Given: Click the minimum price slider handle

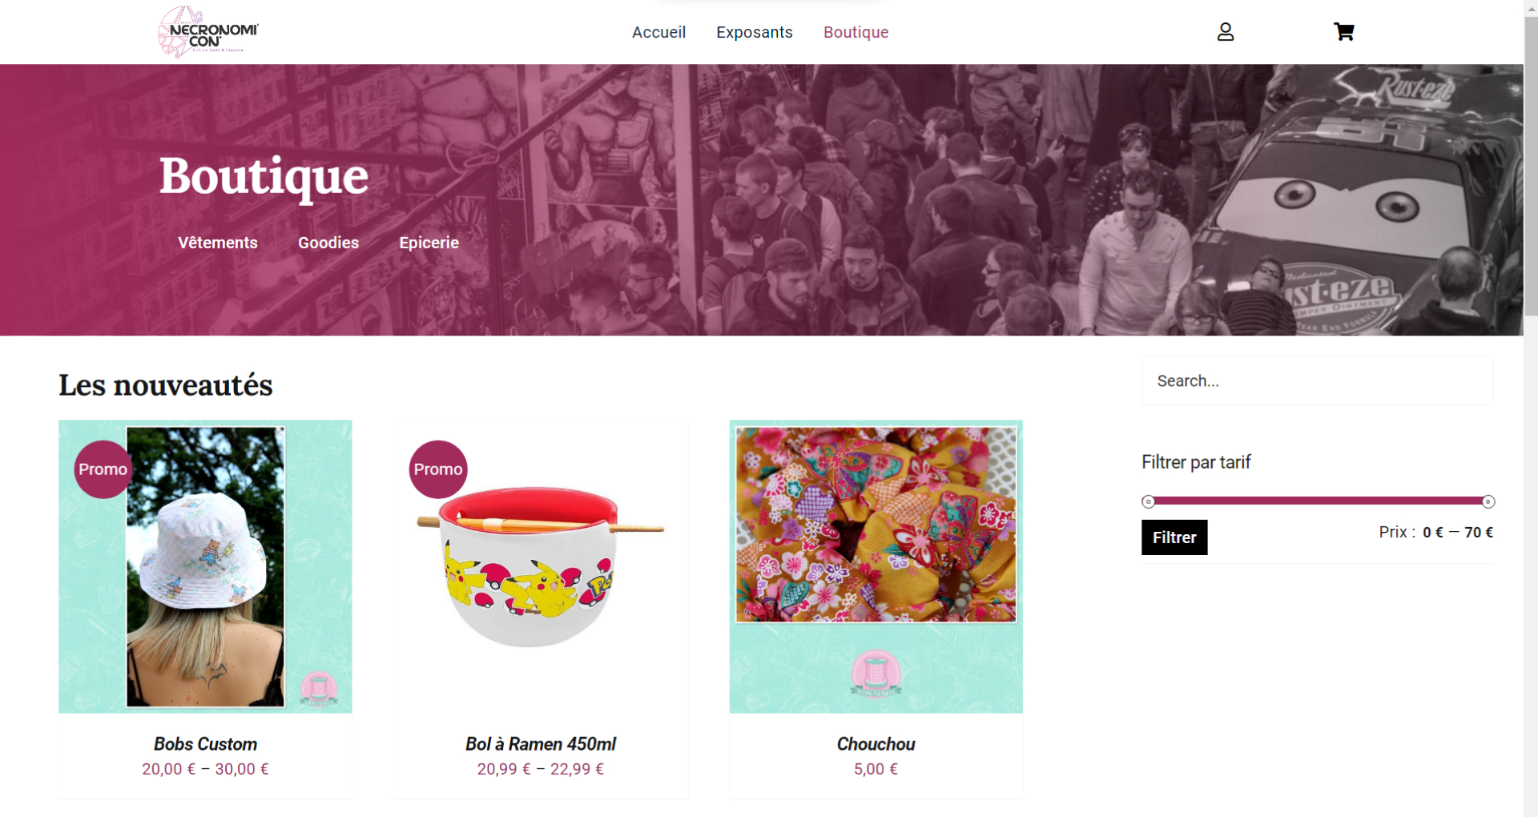Looking at the screenshot, I should coord(1148,501).
